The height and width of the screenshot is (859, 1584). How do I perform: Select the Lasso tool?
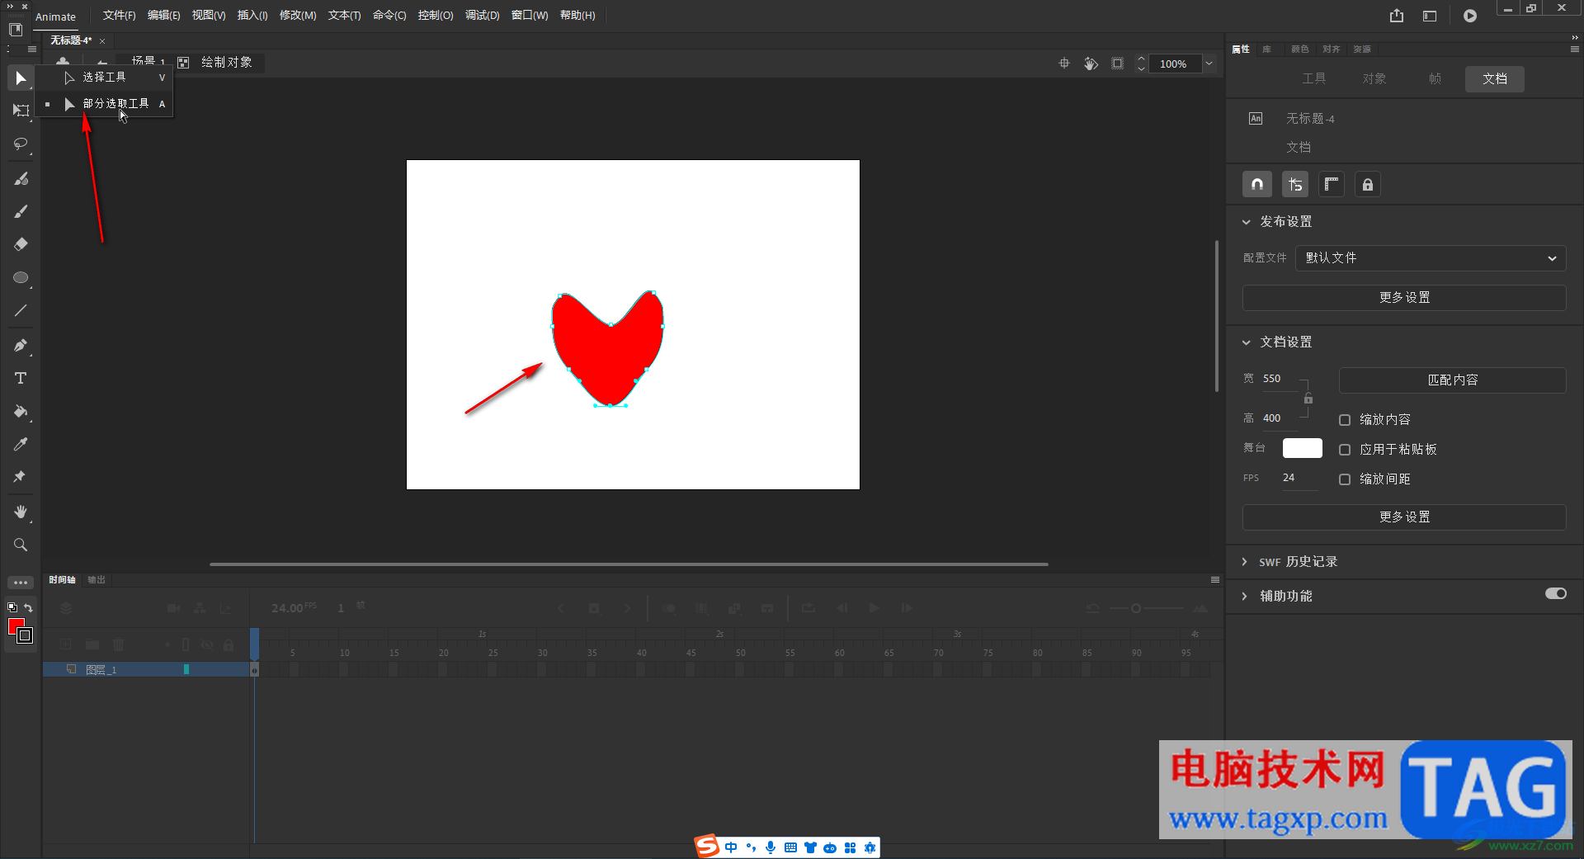(x=21, y=144)
